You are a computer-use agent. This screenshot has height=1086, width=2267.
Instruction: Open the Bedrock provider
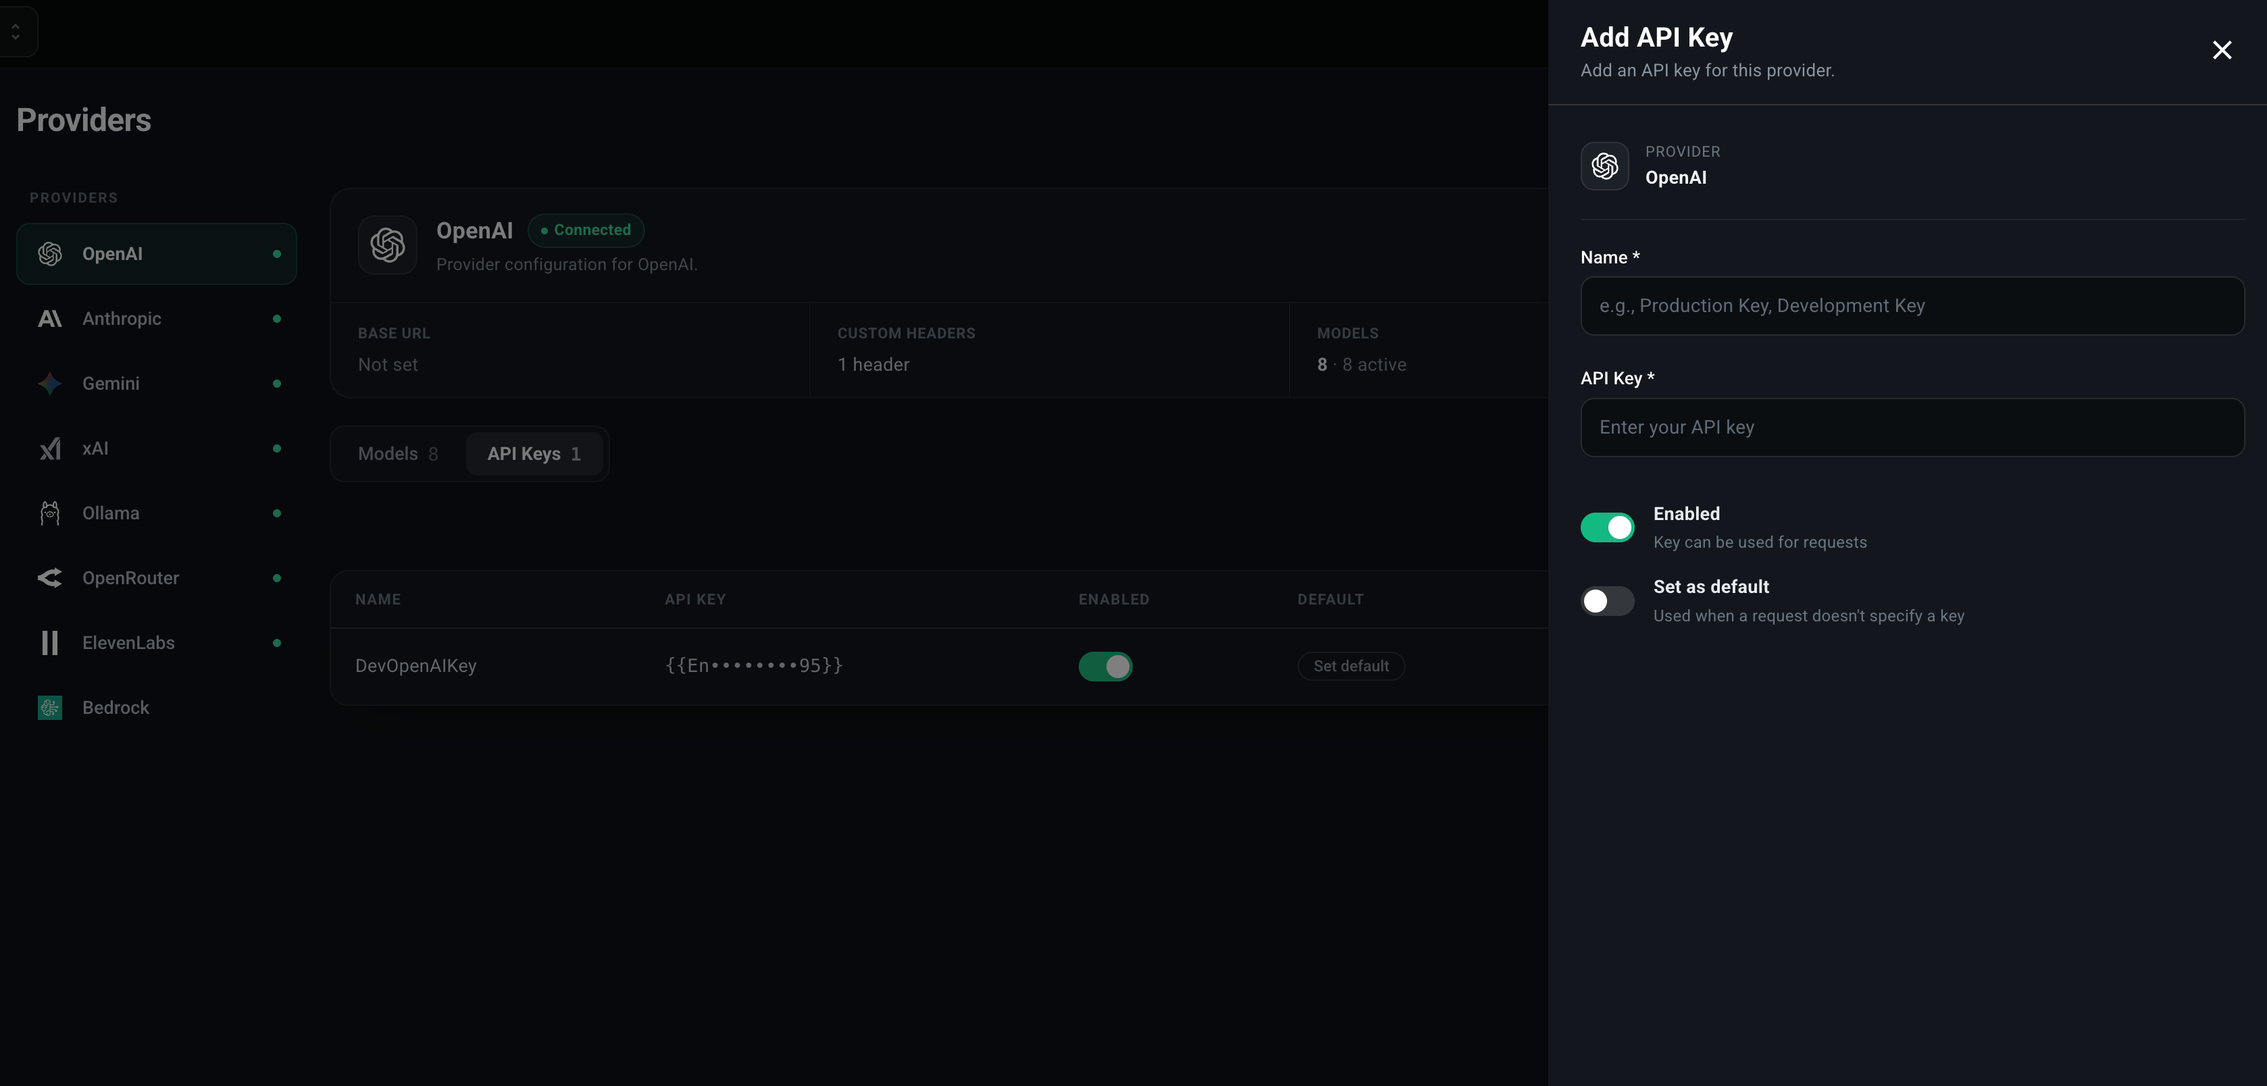tap(157, 708)
